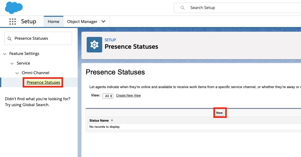Click the Quick Find magnifier icon
Image resolution: width=301 pixels, height=157 pixels.
tap(9, 38)
